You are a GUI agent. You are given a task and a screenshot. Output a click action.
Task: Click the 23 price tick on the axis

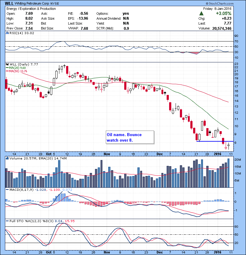click(236, 64)
